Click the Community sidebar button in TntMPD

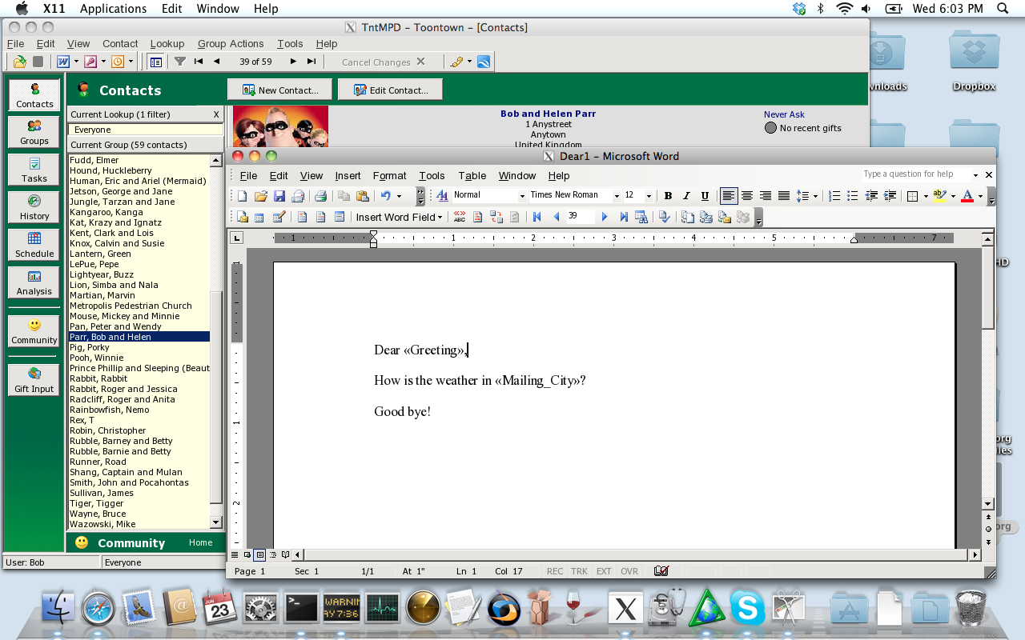pos(34,331)
